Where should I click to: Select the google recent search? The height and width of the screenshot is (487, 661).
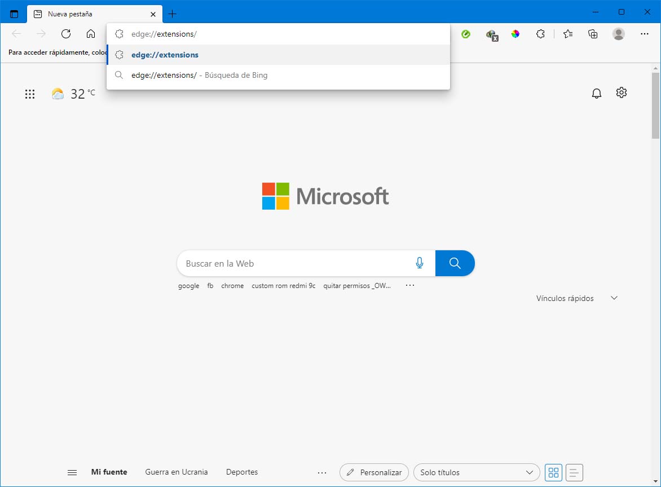[188, 286]
